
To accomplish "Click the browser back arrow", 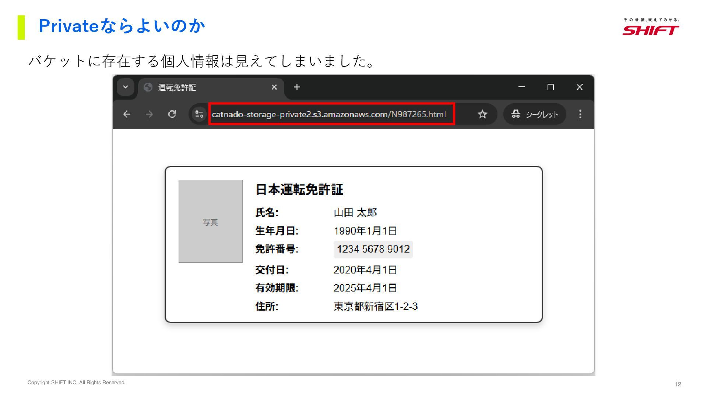I will pos(127,114).
